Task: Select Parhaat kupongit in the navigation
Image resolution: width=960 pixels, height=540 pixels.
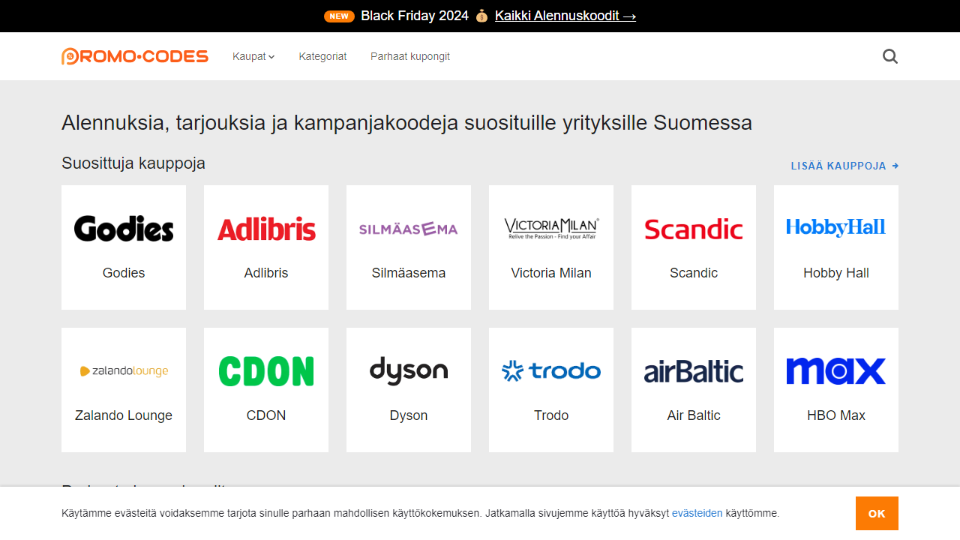Action: click(x=410, y=56)
